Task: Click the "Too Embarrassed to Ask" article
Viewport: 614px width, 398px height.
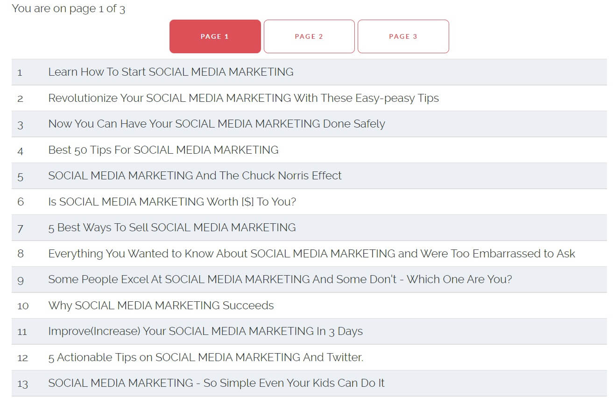Action: [311, 253]
